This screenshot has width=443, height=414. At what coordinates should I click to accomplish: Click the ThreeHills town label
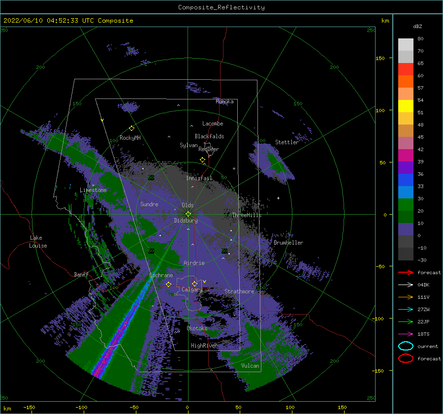click(x=247, y=215)
